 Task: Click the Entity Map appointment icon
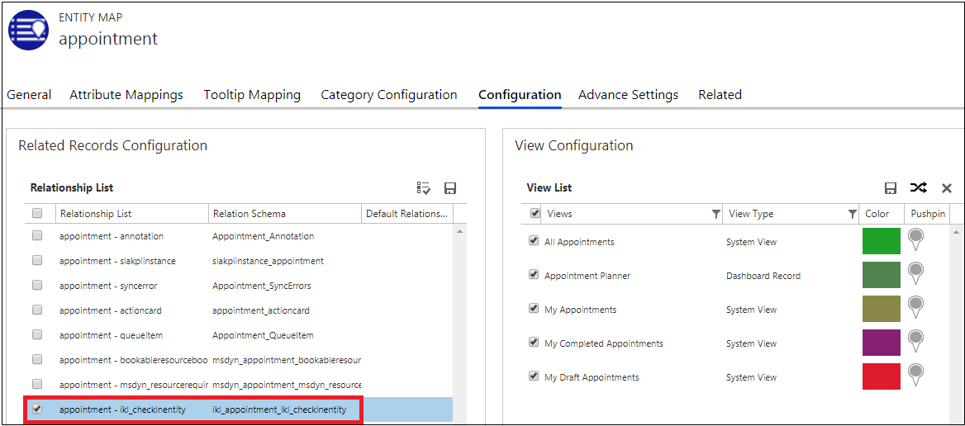28,30
